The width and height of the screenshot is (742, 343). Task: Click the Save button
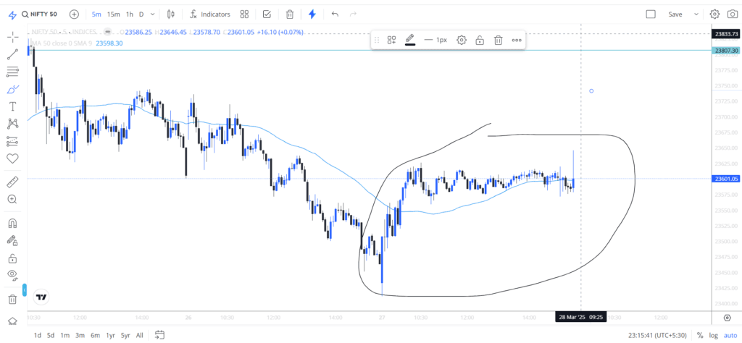point(675,14)
